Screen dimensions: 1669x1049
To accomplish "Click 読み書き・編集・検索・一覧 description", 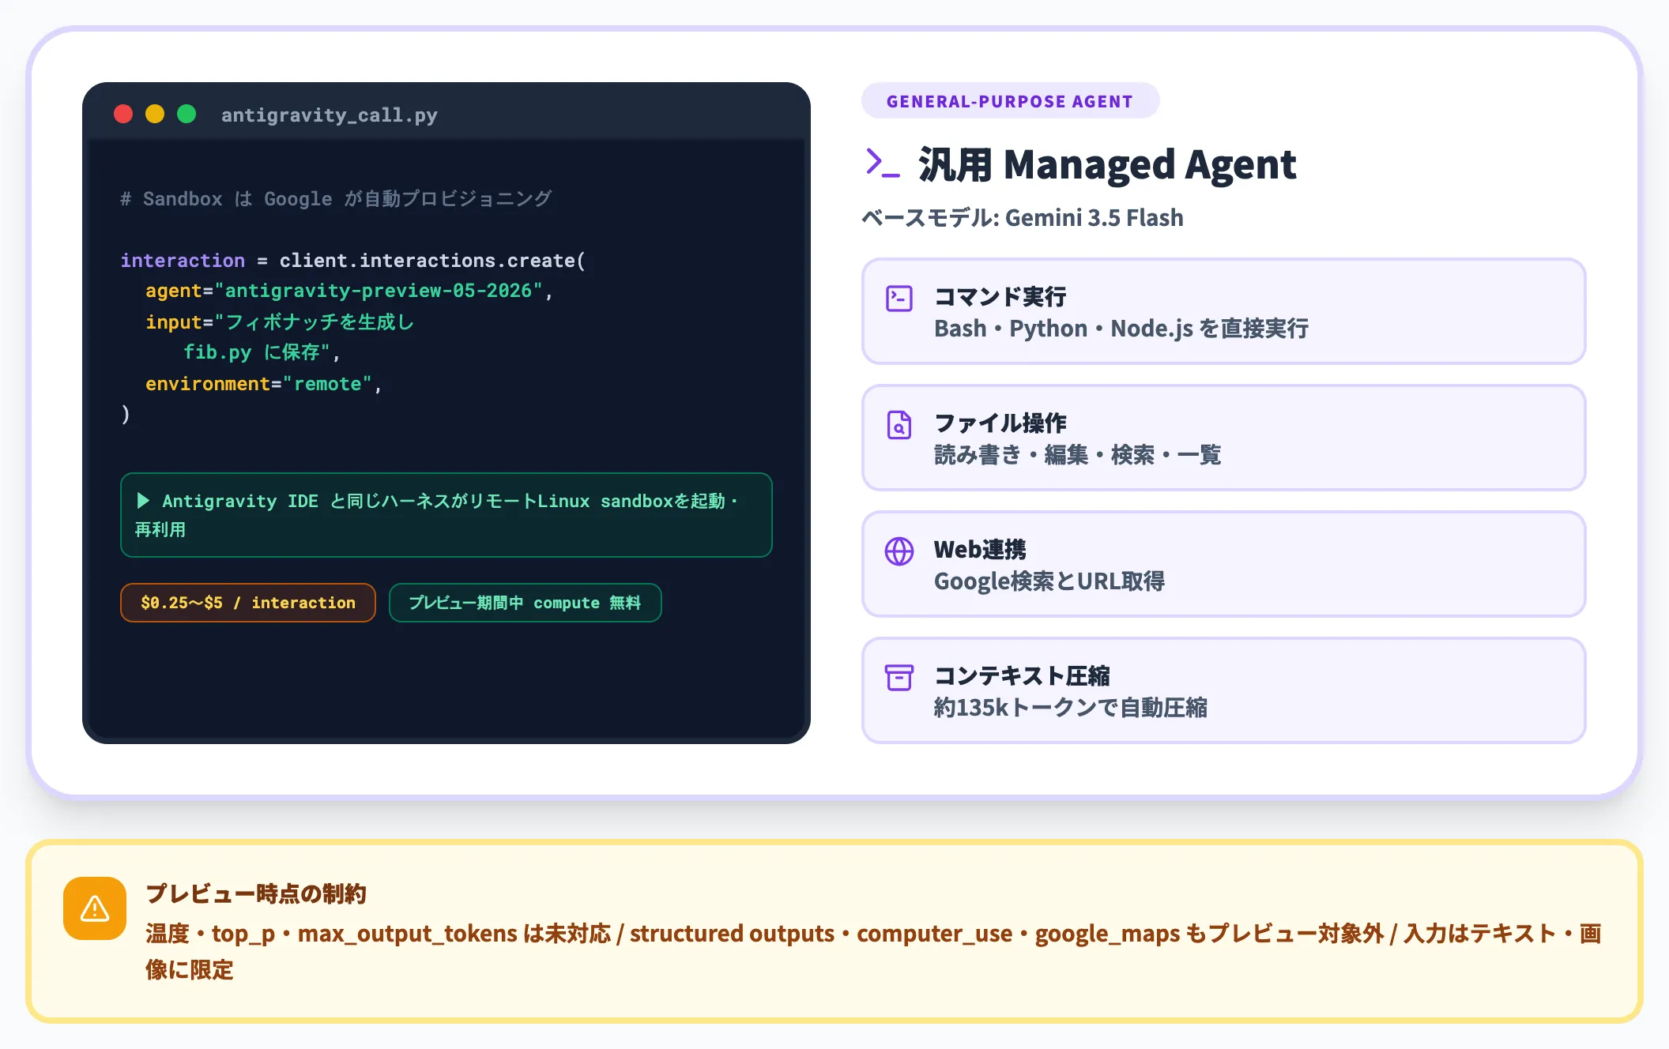I will (x=1078, y=454).
